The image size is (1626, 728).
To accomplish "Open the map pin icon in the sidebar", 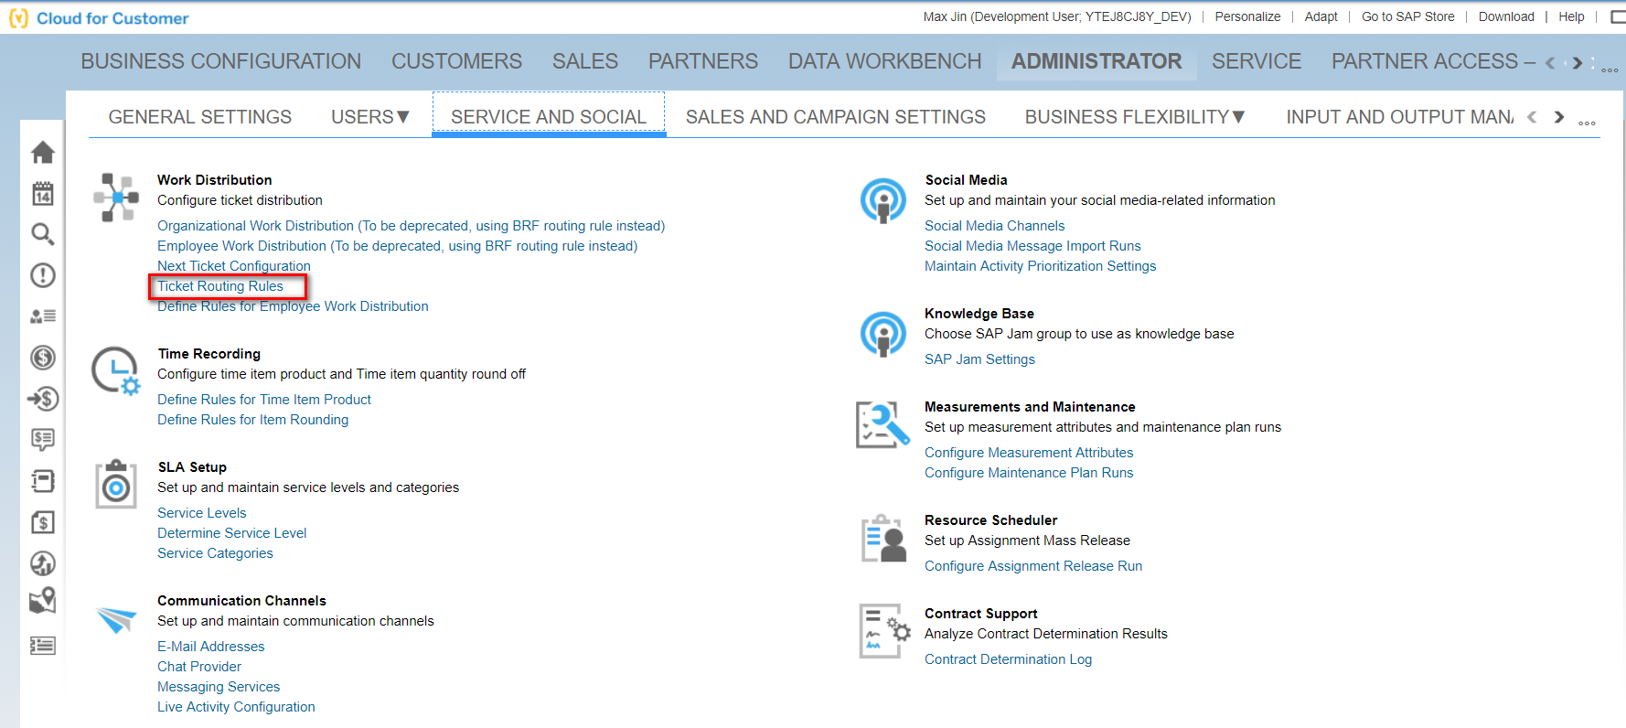I will tap(43, 601).
